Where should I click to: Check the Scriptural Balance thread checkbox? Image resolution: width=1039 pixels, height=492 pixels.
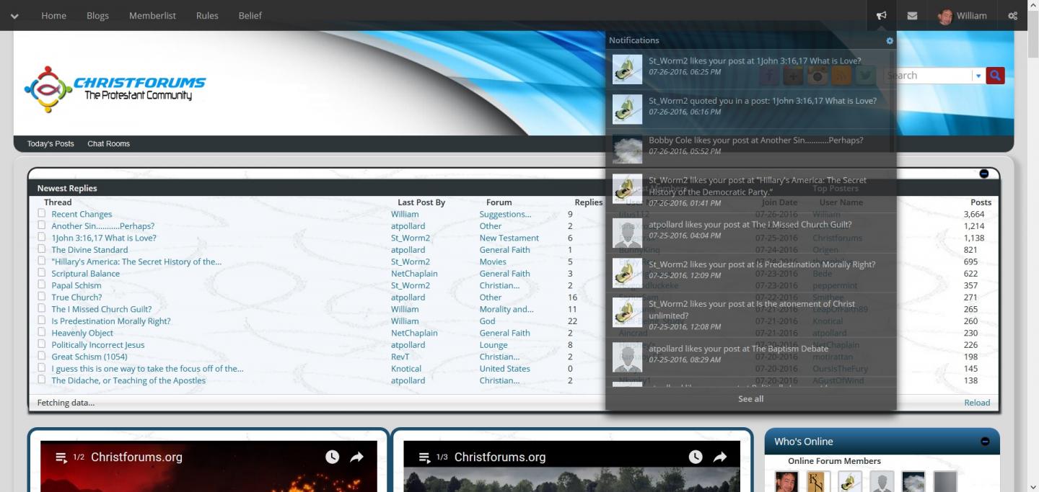pyautogui.click(x=42, y=272)
